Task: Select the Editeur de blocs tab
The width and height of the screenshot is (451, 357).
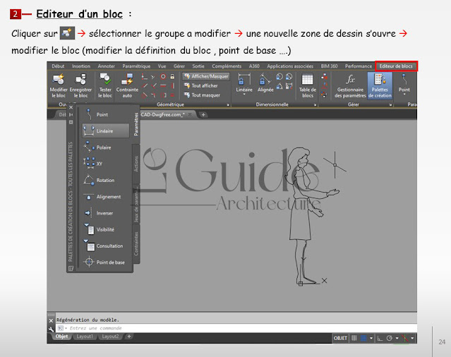Action: (396, 66)
